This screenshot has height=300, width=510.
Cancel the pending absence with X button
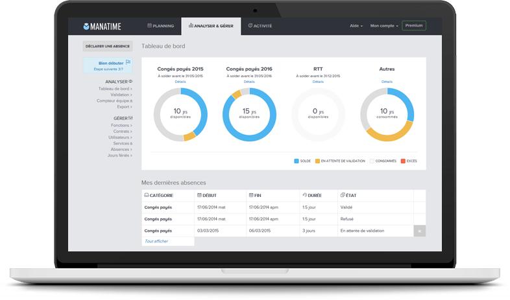coord(420,231)
